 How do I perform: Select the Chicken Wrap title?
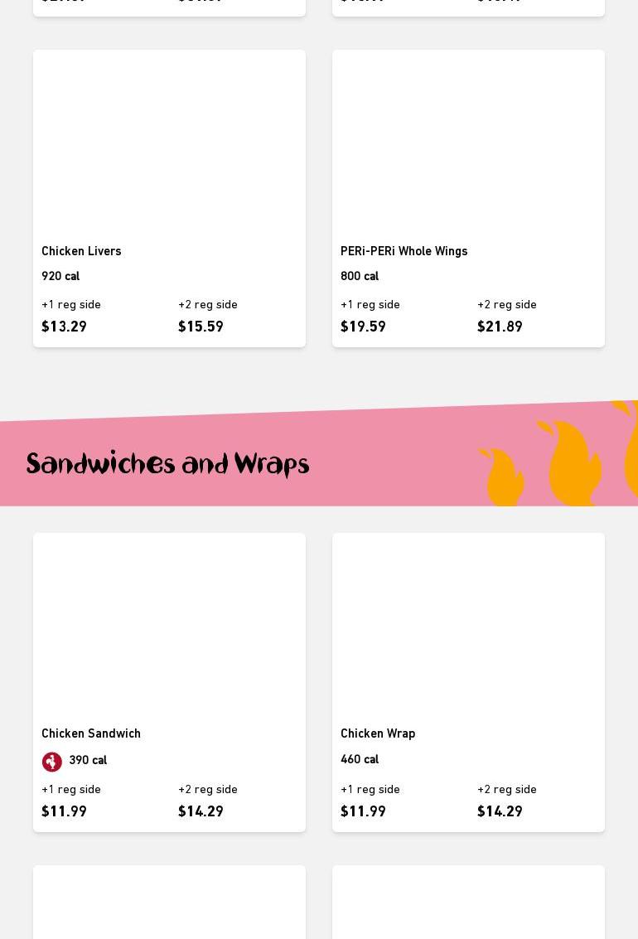[378, 733]
